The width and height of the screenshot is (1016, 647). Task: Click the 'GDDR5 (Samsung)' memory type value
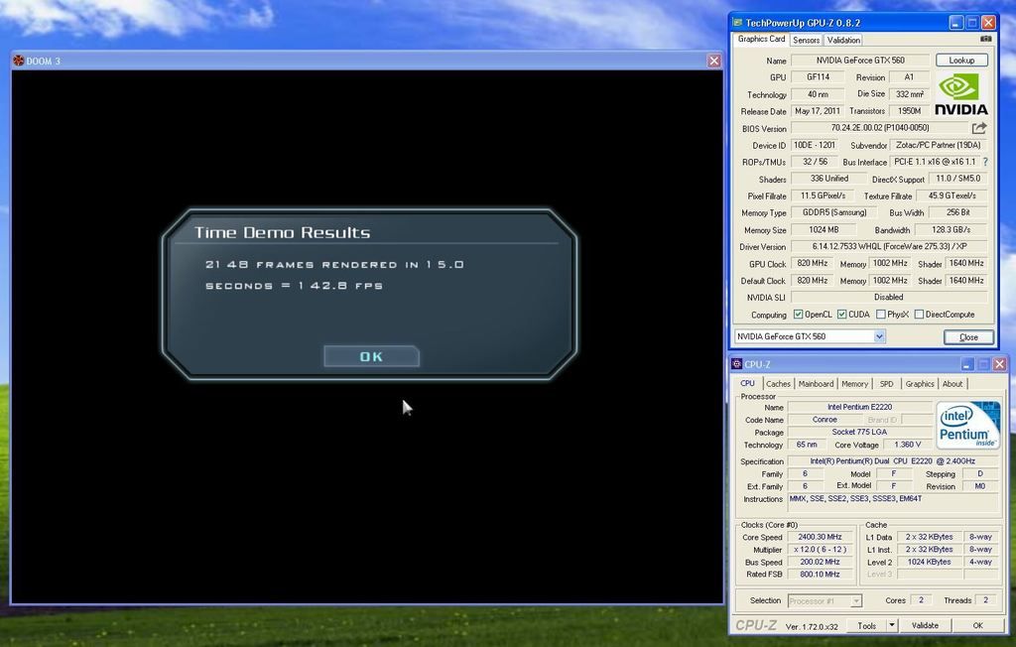click(x=833, y=212)
